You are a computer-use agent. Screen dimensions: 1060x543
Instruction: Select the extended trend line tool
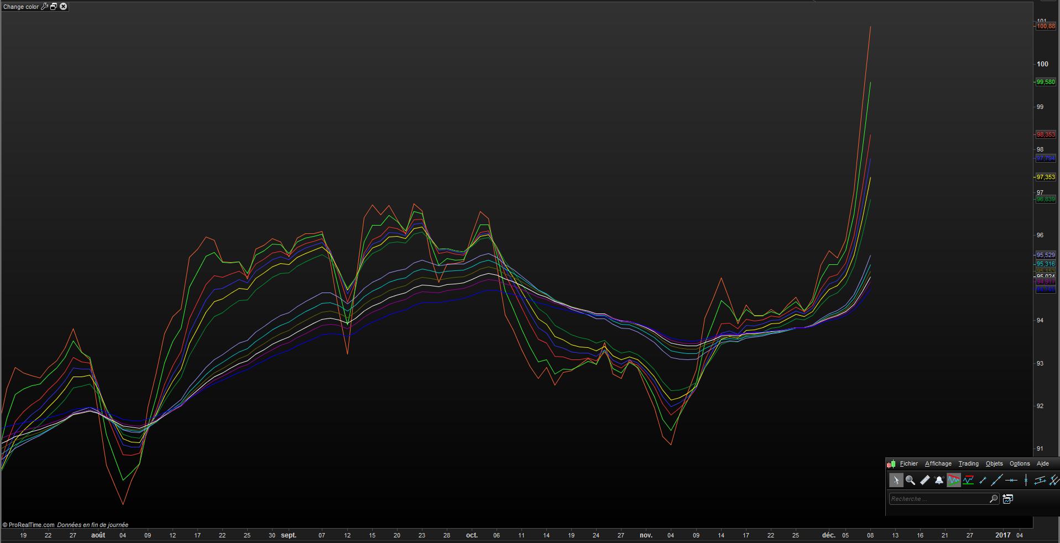(997, 481)
